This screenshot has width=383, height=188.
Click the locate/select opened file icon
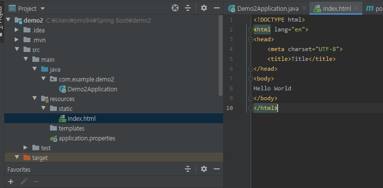click(x=175, y=8)
